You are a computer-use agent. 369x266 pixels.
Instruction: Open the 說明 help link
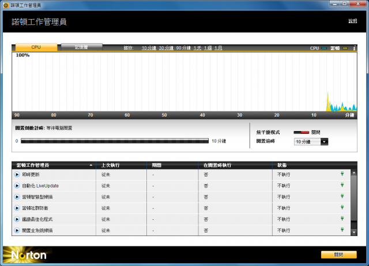click(x=352, y=21)
